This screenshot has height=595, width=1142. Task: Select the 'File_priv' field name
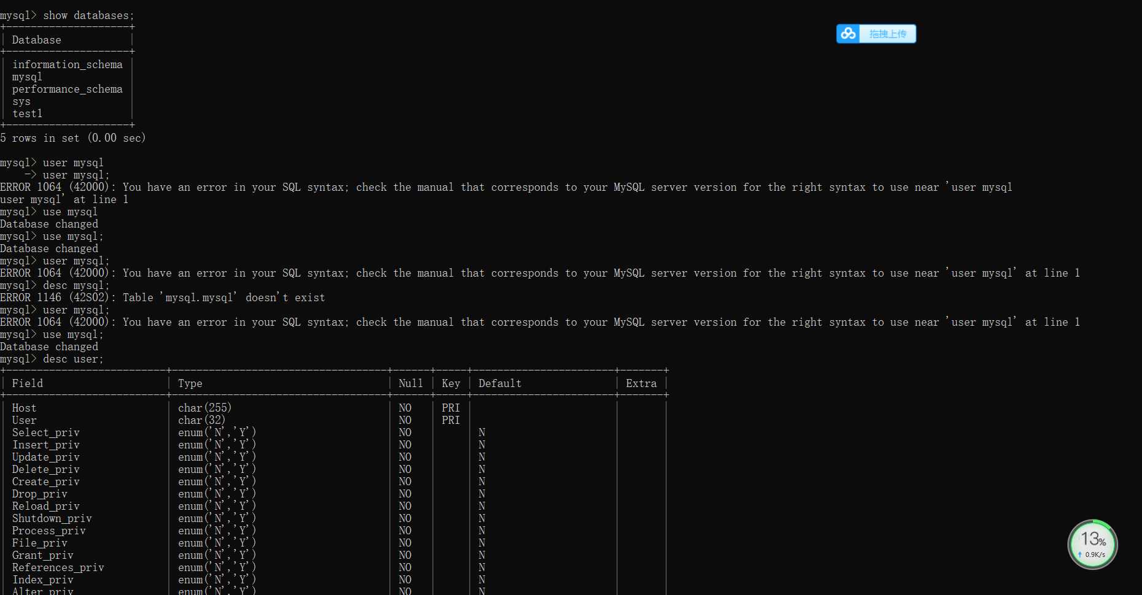click(40, 543)
